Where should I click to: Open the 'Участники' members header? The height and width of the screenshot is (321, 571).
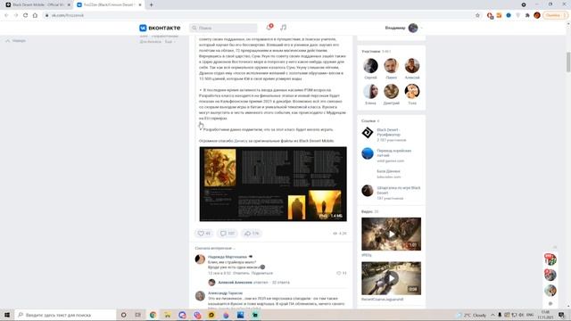pos(377,52)
